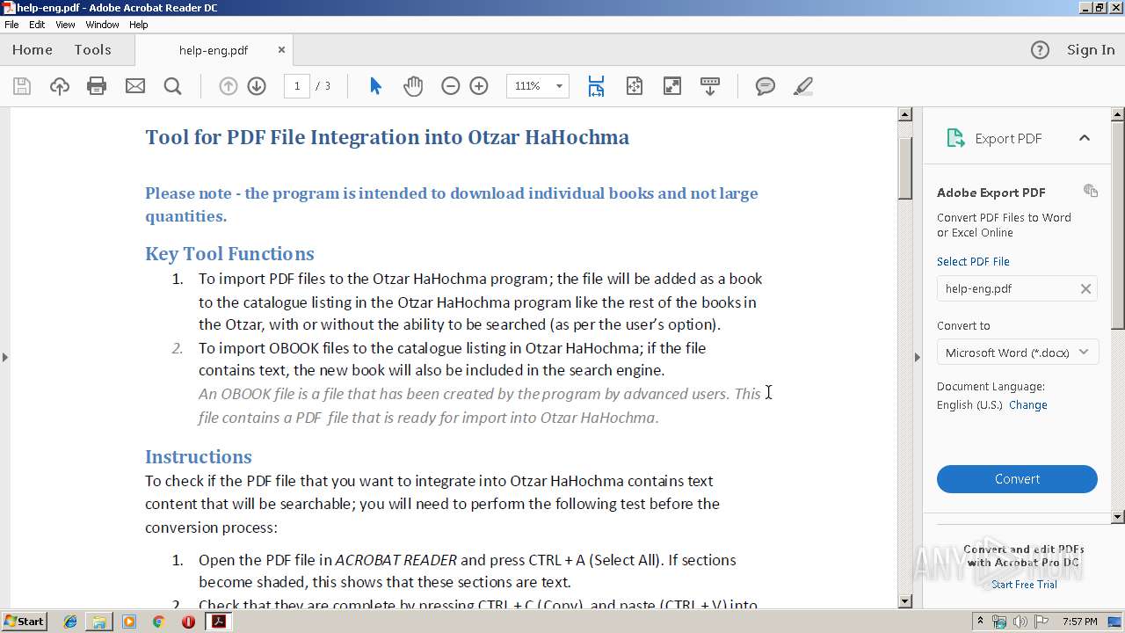1125x633 pixels.
Task: Click the Export PDF panel icon
Action: pos(955,138)
